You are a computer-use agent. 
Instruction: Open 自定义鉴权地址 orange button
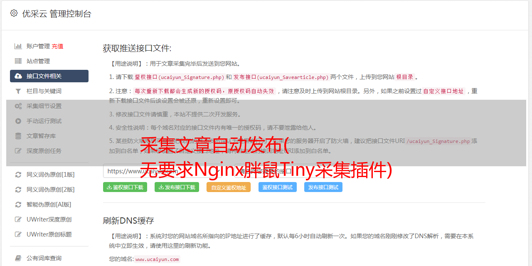tap(229, 187)
